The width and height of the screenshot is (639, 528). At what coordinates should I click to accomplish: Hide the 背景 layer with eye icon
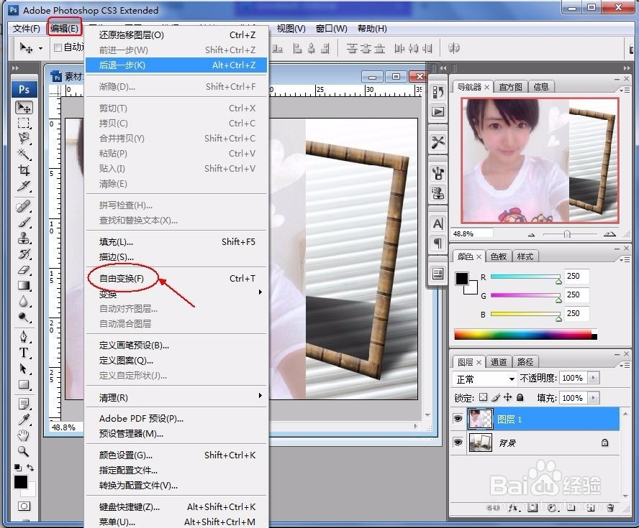458,443
